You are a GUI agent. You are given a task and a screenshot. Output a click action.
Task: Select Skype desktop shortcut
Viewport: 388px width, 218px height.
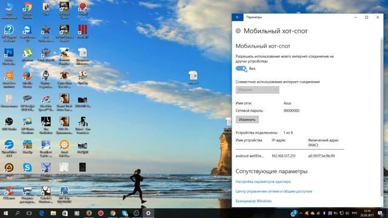click(27, 170)
